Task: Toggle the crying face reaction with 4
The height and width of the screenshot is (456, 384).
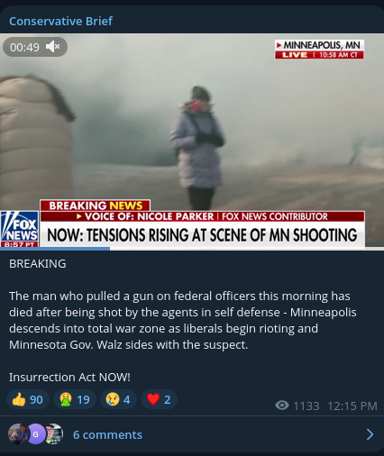Action: 118,399
